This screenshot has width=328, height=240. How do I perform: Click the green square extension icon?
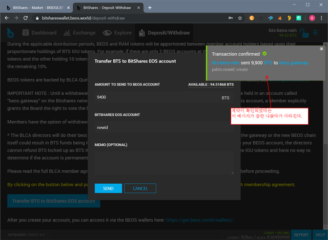(x=299, y=18)
